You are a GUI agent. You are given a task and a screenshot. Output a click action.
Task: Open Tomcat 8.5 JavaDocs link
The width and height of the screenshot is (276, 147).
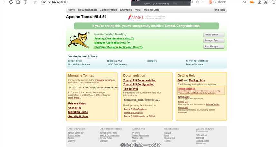pyautogui.click(x=133, y=113)
